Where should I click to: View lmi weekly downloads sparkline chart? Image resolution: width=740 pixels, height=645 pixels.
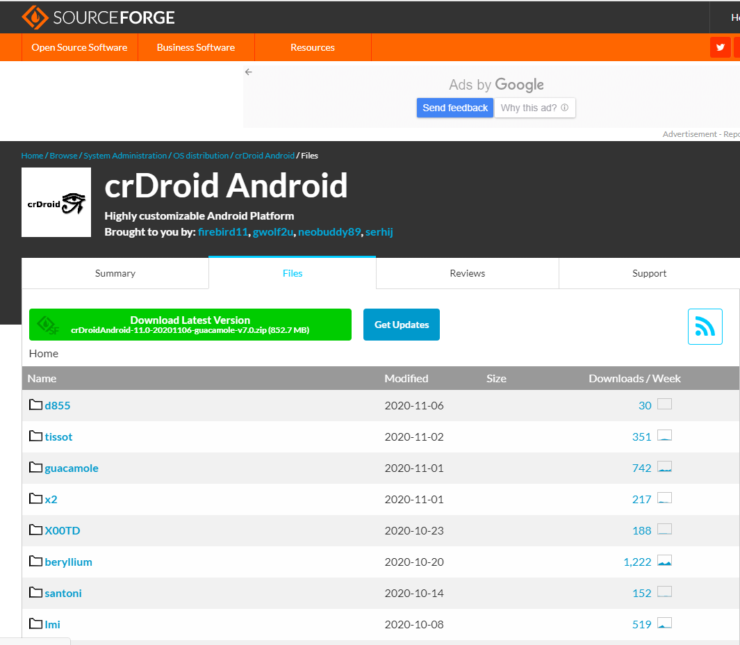coord(664,623)
